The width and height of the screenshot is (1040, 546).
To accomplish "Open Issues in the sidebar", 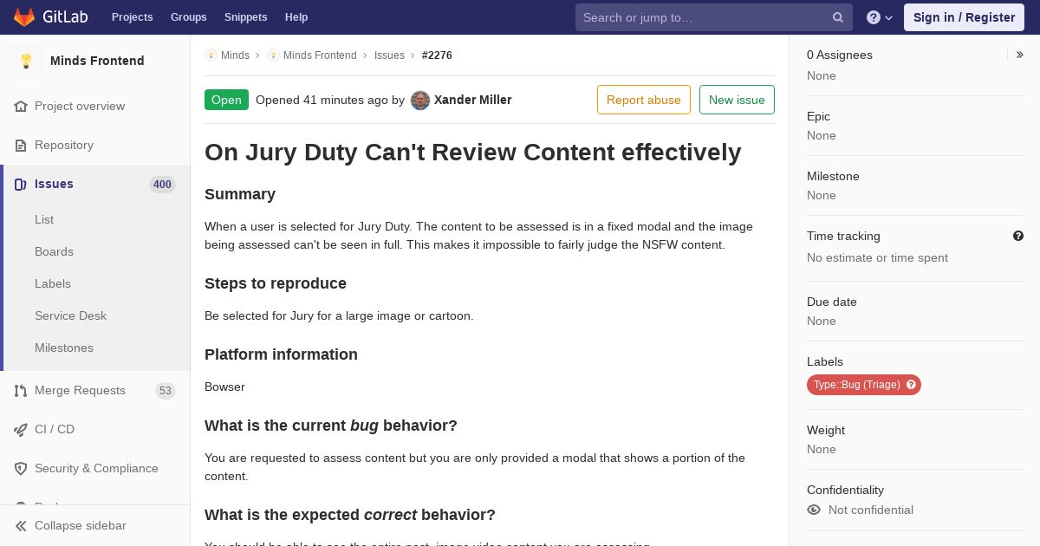I will [x=54, y=184].
